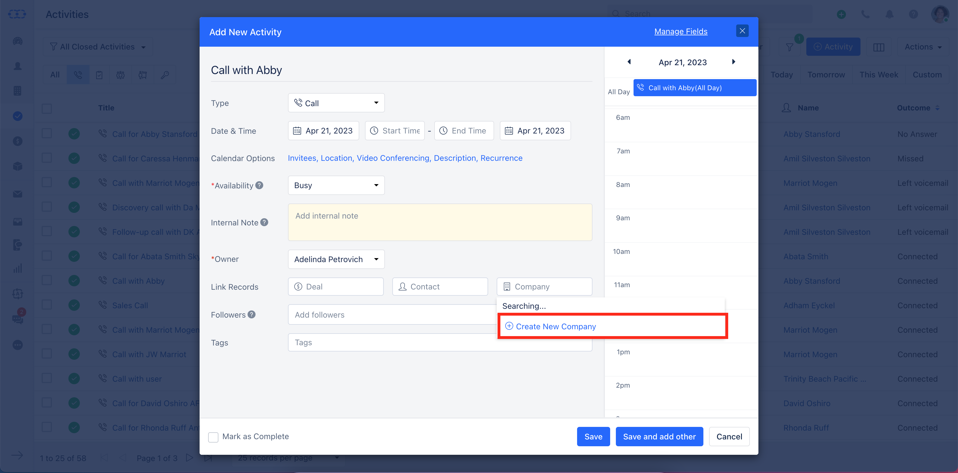Select checkbox for Call for Abby Stansford row

47,133
